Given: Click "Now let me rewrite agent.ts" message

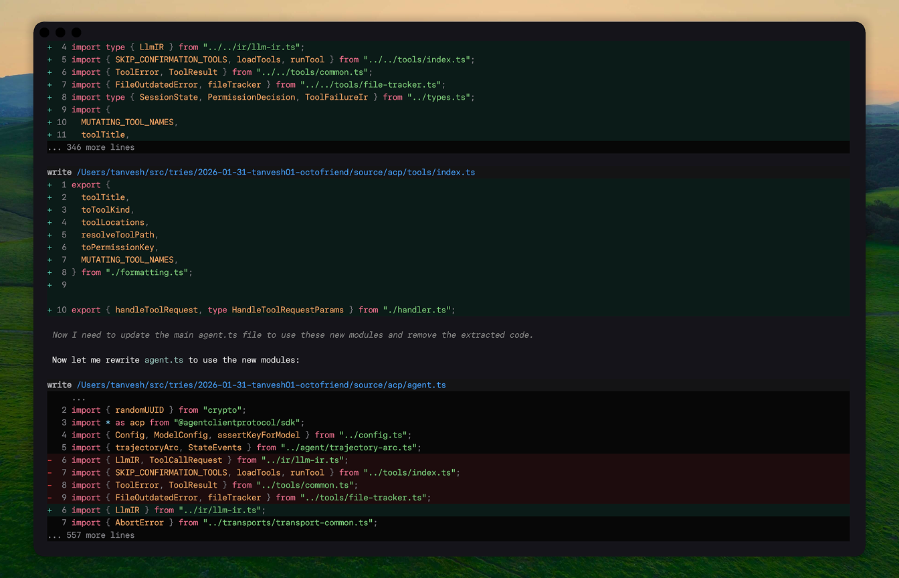Looking at the screenshot, I should 176,360.
